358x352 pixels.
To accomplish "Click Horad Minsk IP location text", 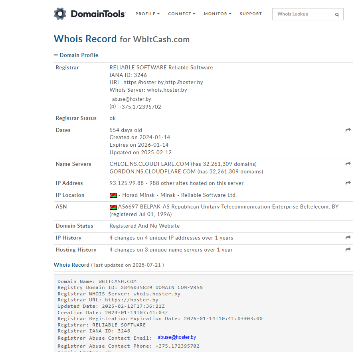I will (x=138, y=195).
